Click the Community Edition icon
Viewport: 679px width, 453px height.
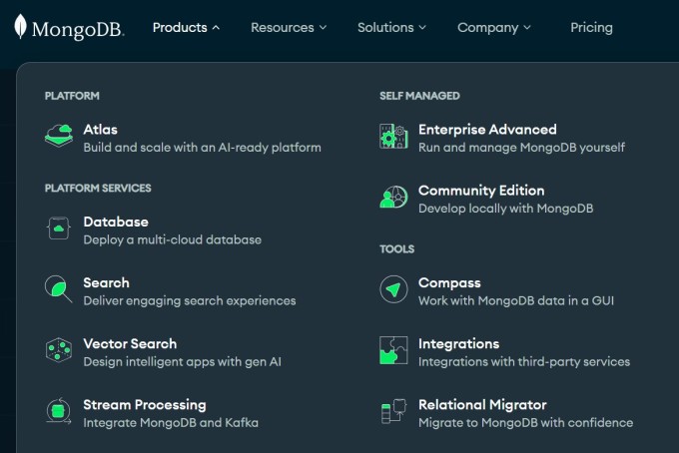pyautogui.click(x=393, y=198)
